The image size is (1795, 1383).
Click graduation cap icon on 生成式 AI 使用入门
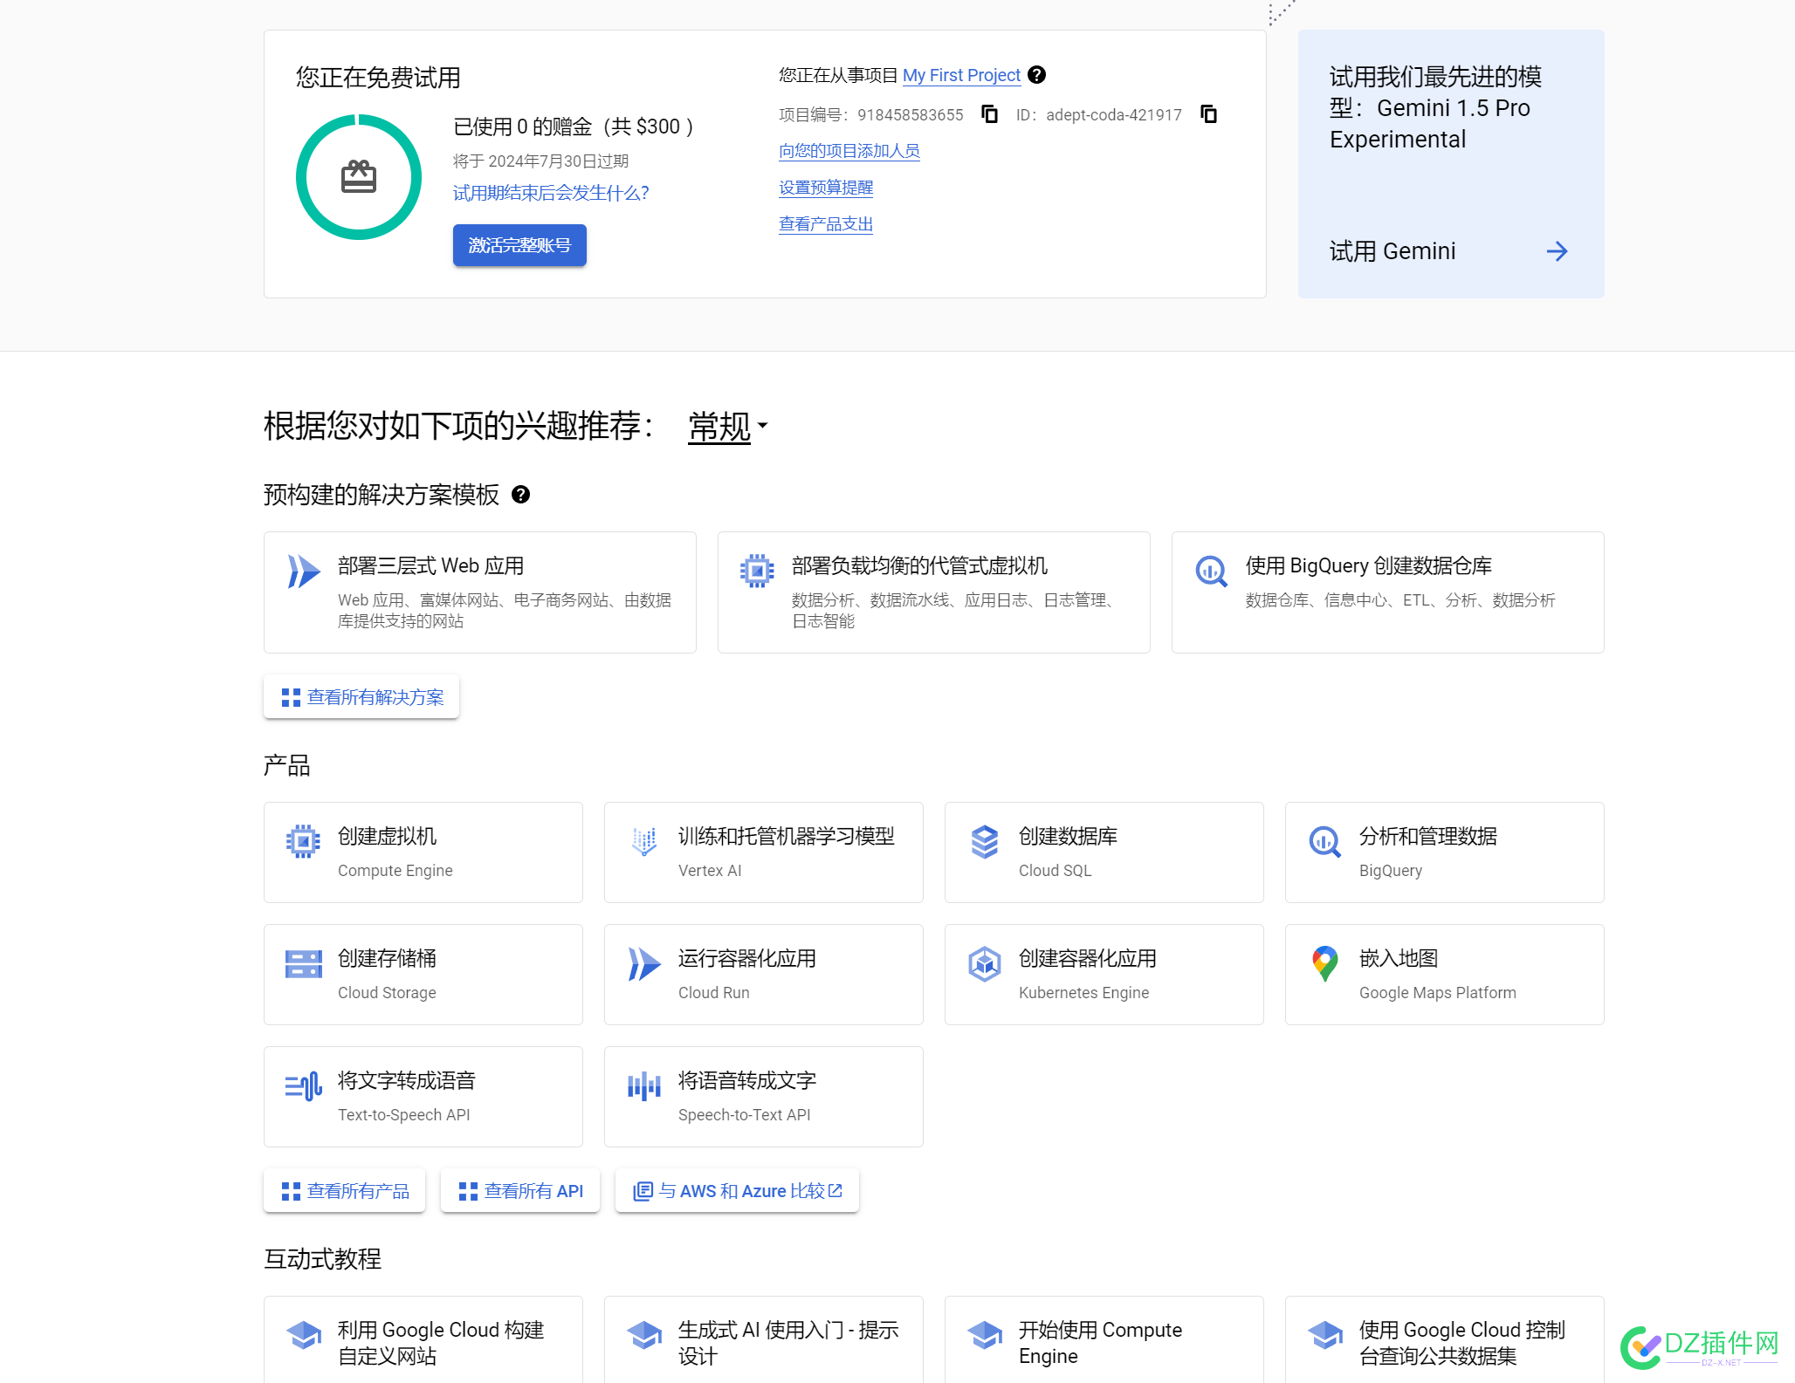pos(643,1335)
